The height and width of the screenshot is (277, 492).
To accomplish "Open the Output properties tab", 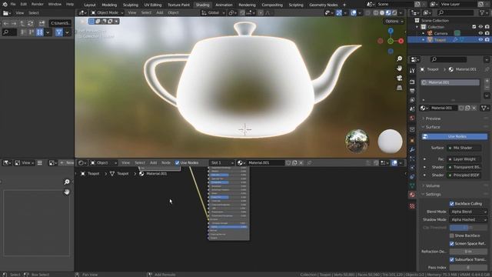I will (x=412, y=91).
